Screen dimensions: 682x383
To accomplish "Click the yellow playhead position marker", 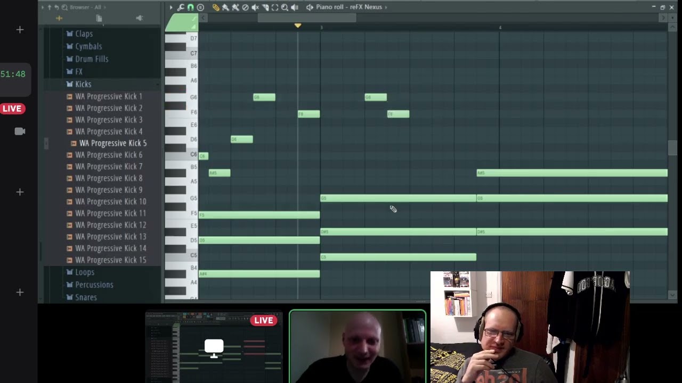I will [x=298, y=26].
